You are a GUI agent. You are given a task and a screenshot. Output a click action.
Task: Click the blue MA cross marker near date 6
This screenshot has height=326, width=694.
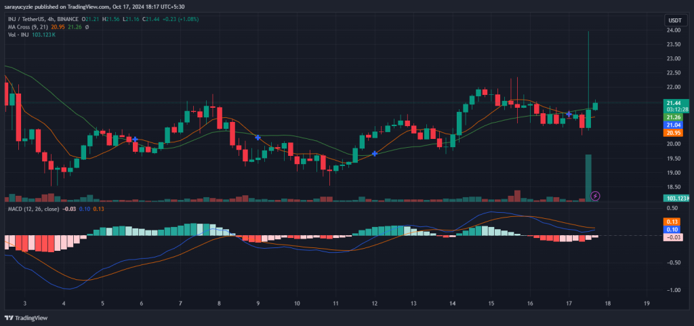136,140
